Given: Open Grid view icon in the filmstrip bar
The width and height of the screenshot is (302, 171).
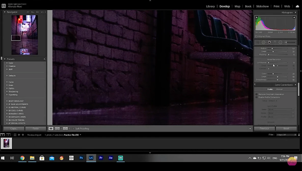Looking at the screenshot, I should click(15, 135).
